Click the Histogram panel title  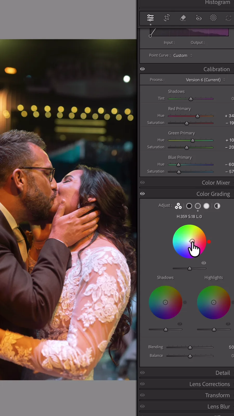[x=217, y=2]
